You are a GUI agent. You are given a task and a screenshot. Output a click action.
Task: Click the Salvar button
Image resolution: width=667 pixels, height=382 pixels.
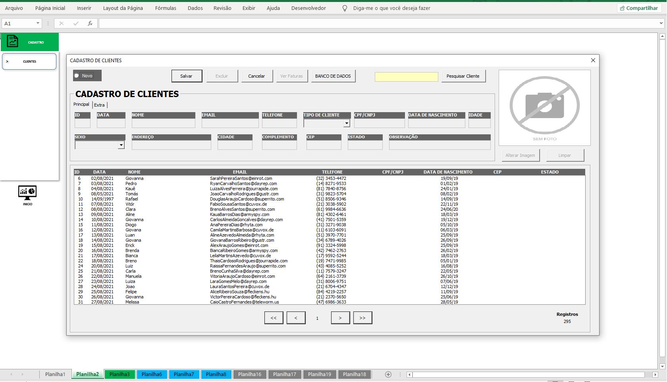tap(187, 76)
